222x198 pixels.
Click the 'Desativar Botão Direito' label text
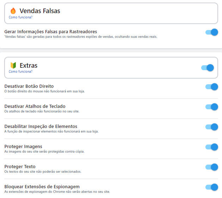point(29,86)
